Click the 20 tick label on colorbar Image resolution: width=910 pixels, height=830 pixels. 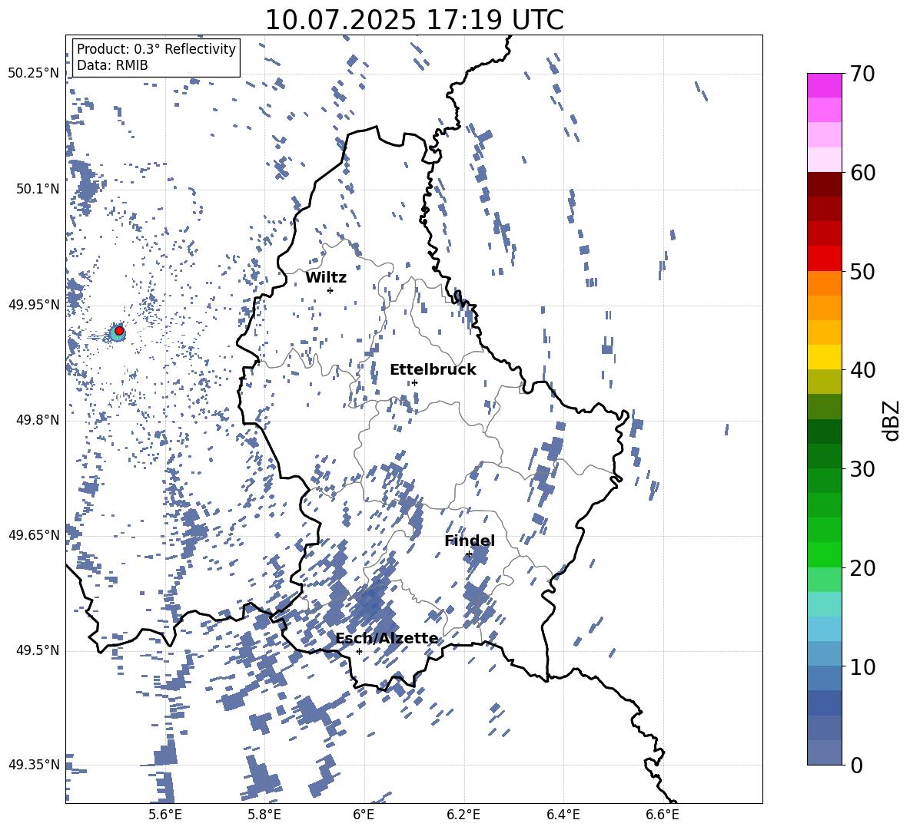tap(862, 568)
